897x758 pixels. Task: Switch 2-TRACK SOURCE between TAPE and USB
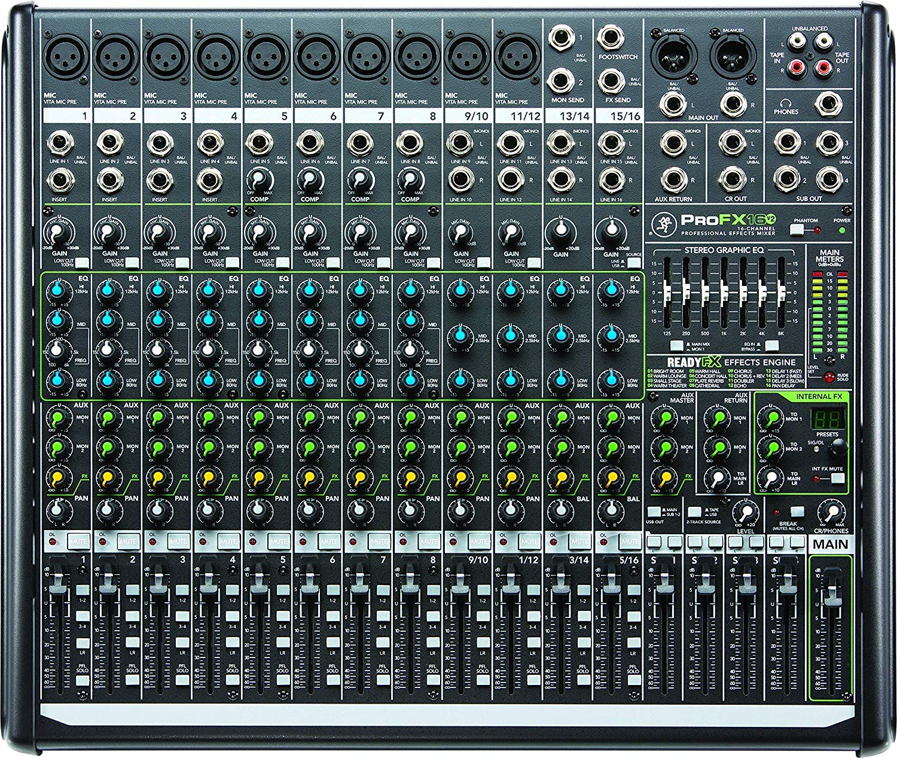coord(694,513)
